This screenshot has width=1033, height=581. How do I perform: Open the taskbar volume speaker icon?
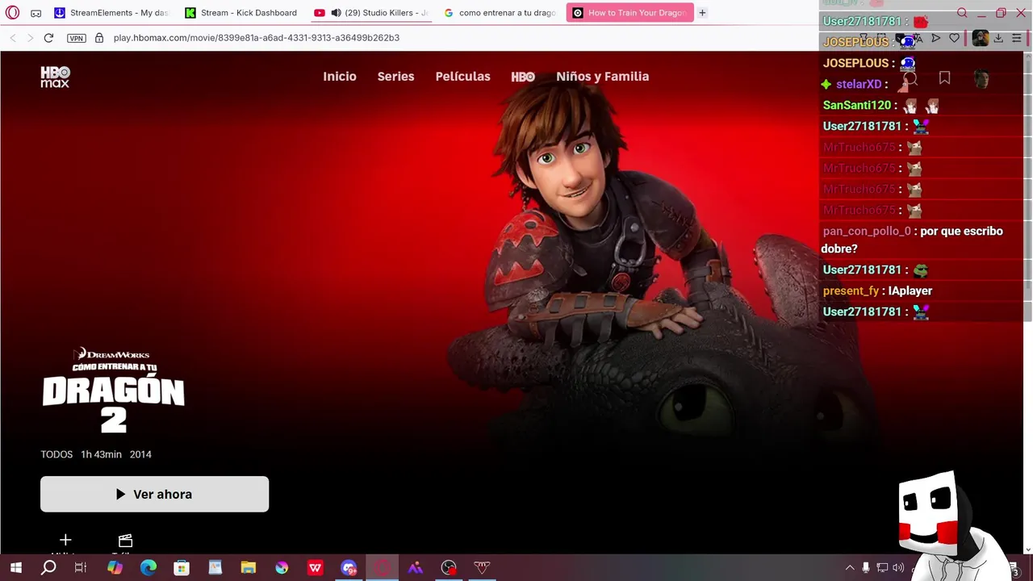[x=898, y=568]
